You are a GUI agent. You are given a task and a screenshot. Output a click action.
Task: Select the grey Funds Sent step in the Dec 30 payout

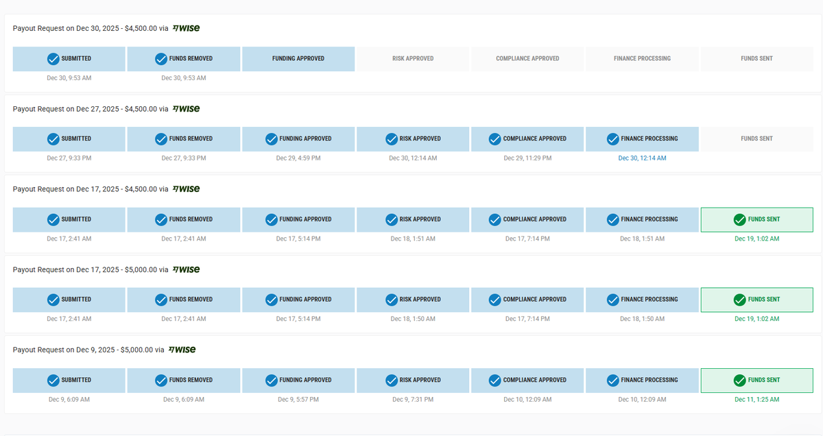pyautogui.click(x=756, y=59)
